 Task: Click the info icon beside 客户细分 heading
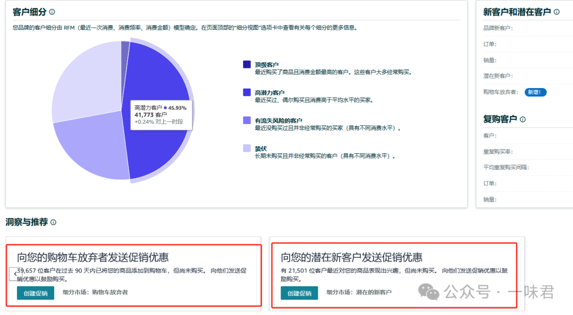coord(51,11)
